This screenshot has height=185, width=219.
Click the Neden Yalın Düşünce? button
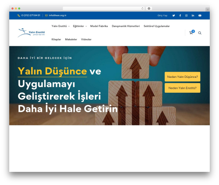(x=182, y=77)
